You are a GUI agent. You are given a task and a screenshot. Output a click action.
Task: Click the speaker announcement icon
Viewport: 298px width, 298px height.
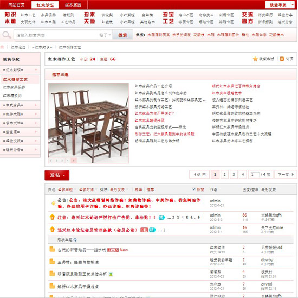[53, 203]
